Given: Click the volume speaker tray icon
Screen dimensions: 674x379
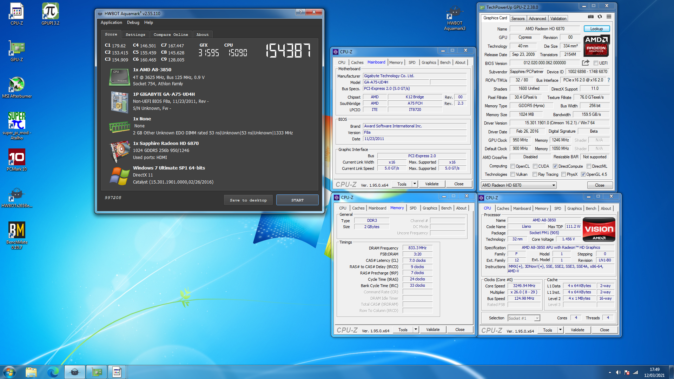Looking at the screenshot, I should click(618, 372).
